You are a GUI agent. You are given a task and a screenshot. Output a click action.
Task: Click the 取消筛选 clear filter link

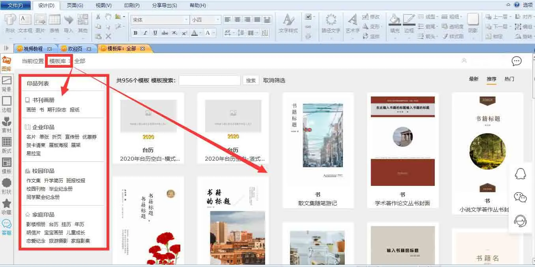(274, 80)
